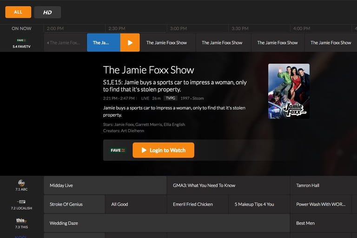Switch to the ALL channels filter
This screenshot has height=238, width=357.
click(18, 12)
